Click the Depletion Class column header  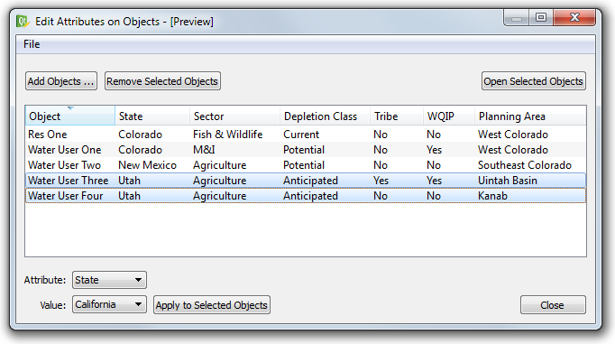click(325, 116)
